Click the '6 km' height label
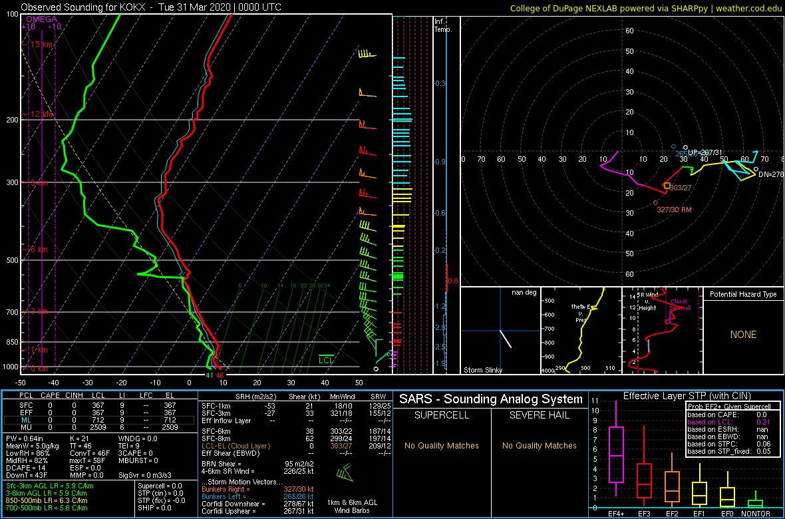The image size is (785, 519). (39, 249)
